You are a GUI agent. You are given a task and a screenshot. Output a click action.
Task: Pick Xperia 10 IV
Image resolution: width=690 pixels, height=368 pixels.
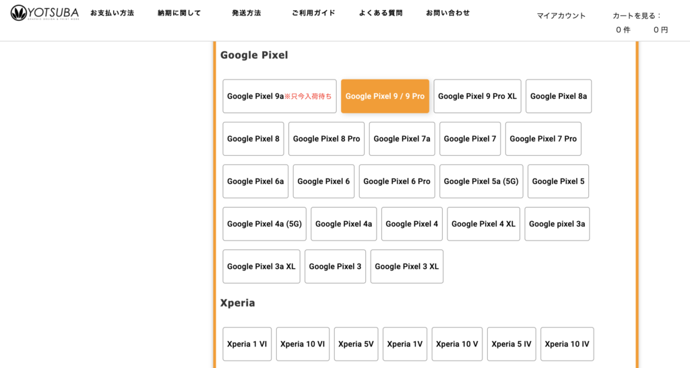(567, 344)
